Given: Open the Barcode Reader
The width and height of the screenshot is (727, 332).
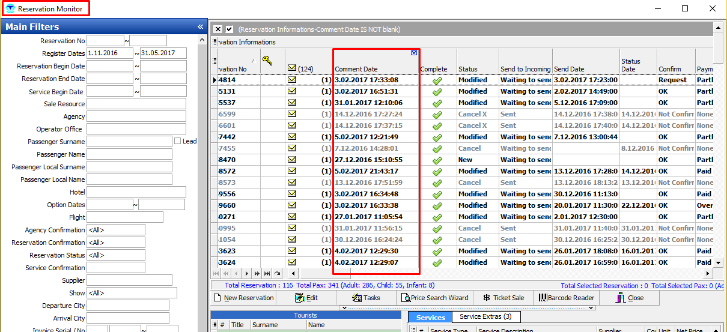Looking at the screenshot, I should pyautogui.click(x=567, y=298).
